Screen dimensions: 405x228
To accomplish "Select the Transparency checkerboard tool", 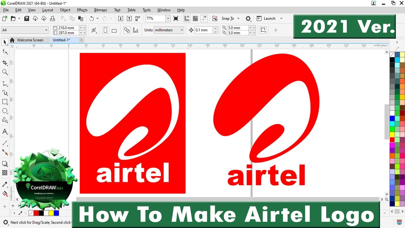I will pos(5,173).
